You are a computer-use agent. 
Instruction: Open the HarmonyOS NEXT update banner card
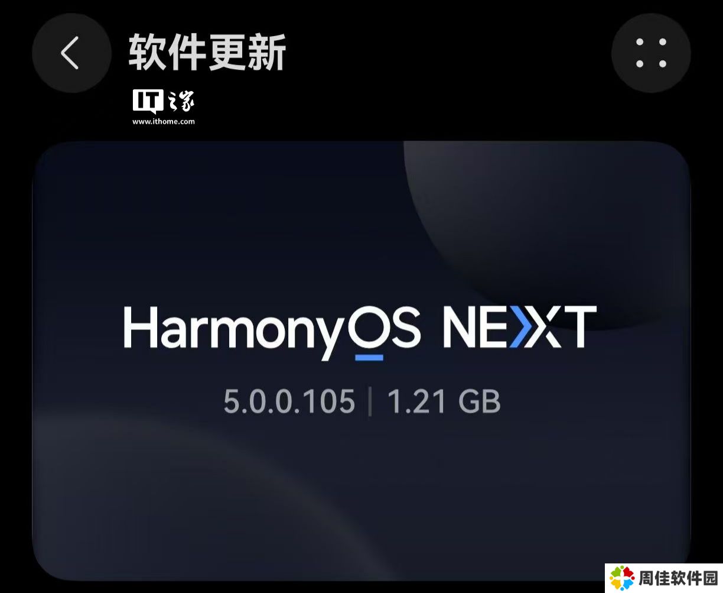[361, 361]
